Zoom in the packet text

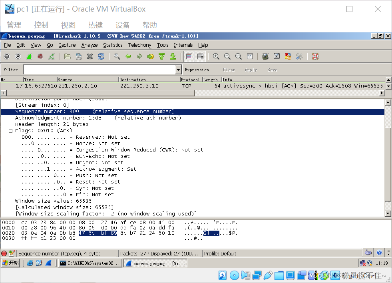click(x=216, y=56)
